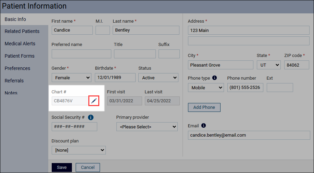The height and width of the screenshot is (173, 314).
Task: Click the Phone number field (801) 555-2526
Action: (245, 88)
